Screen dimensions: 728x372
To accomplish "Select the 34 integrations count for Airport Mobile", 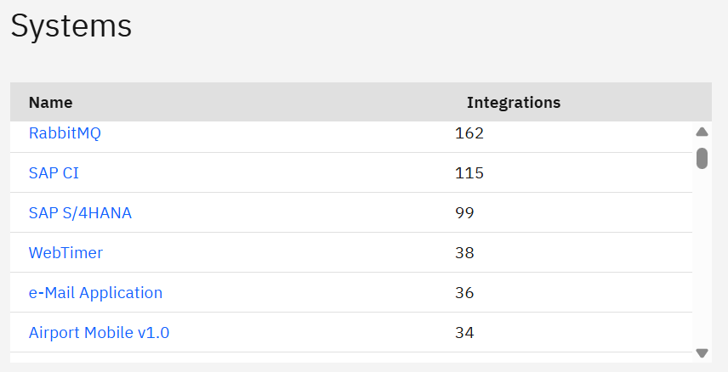I will point(464,333).
